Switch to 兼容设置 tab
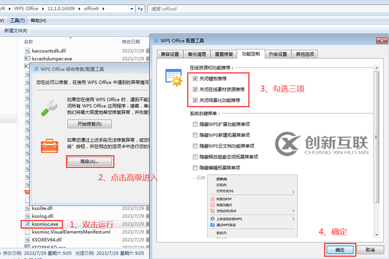The image size is (389, 259). pos(170,54)
